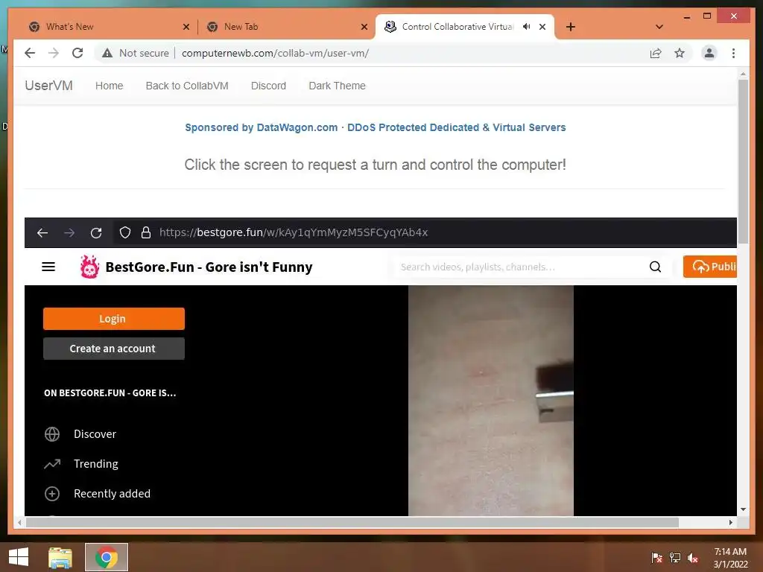Click the scrollbar down arrow

coord(743,509)
